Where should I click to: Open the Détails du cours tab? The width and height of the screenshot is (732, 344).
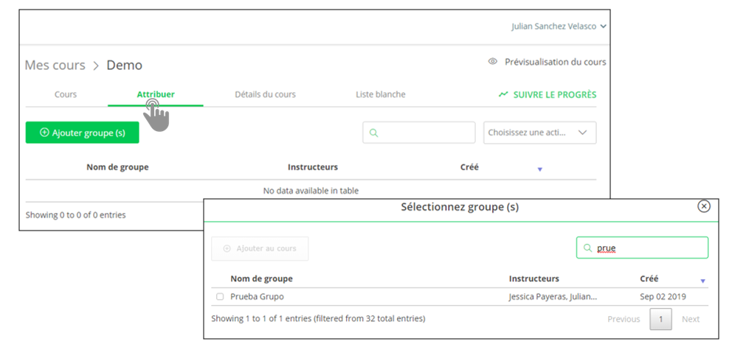click(265, 94)
